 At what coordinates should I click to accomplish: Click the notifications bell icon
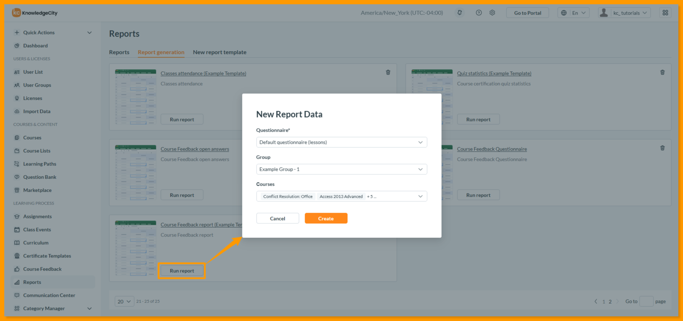[459, 13]
